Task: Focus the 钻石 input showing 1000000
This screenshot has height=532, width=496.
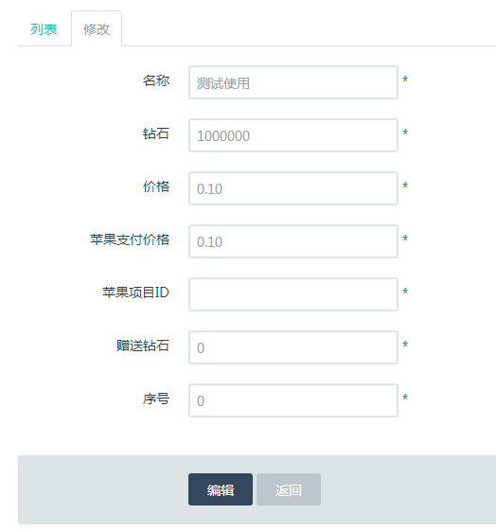Action: [x=293, y=135]
